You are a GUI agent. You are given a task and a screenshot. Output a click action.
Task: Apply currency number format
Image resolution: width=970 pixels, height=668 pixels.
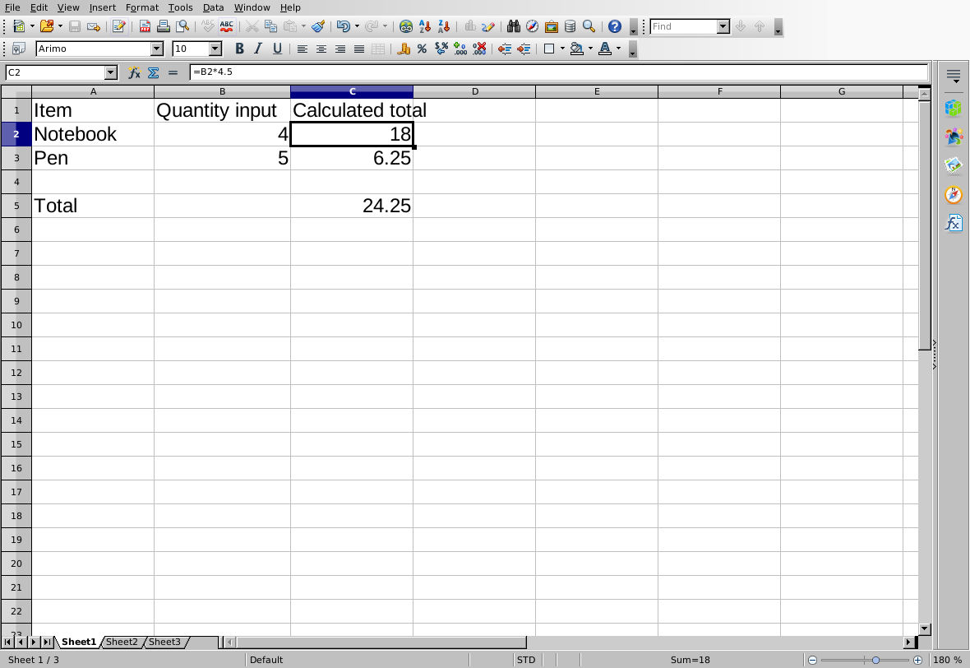click(404, 49)
